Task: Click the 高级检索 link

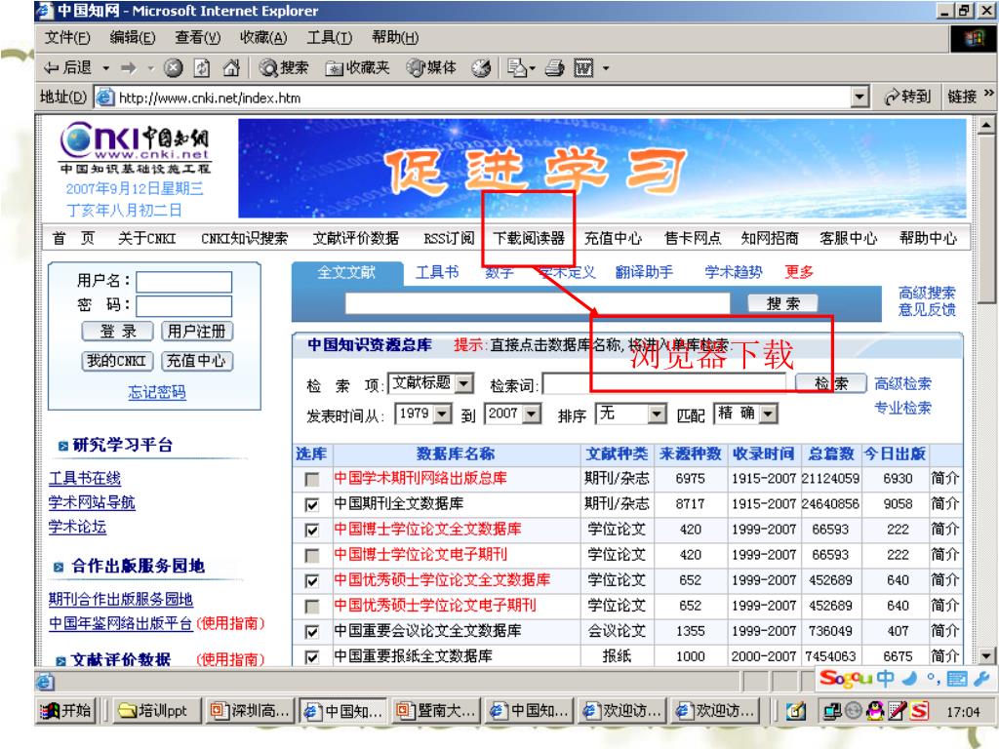Action: click(902, 383)
